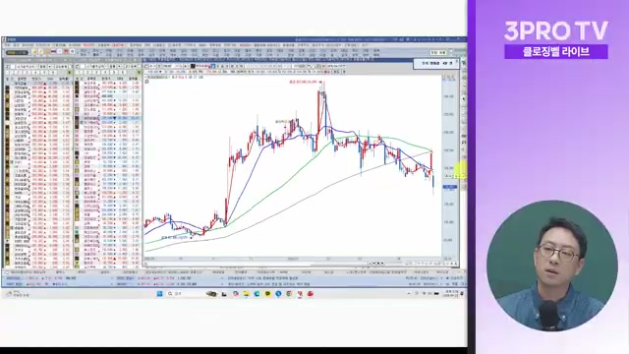Click the blue circular icon on the taskbar
629x354 pixels.
click(278, 294)
